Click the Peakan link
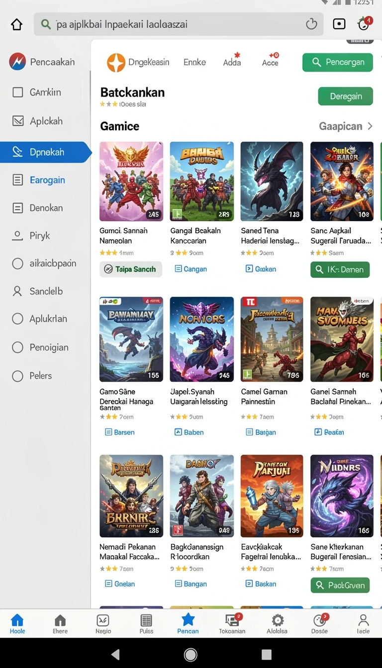The width and height of the screenshot is (382, 668). coord(329,432)
